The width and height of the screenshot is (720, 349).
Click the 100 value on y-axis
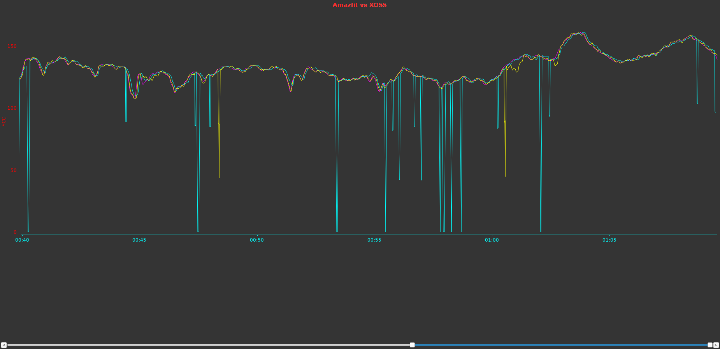12,108
